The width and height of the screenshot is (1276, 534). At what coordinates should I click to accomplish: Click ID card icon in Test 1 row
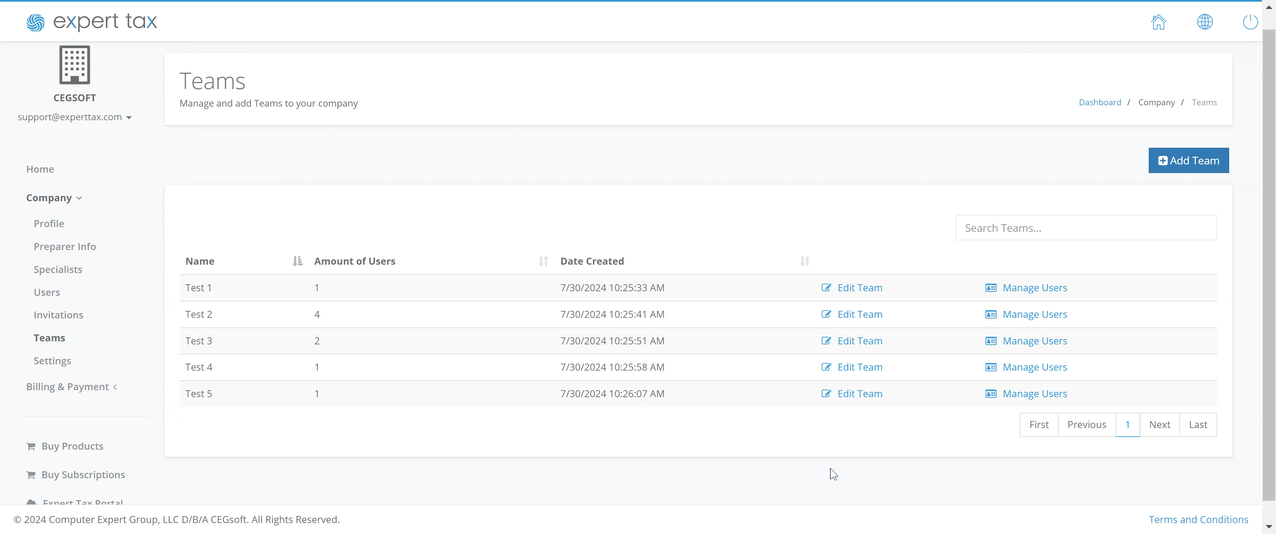[991, 288]
